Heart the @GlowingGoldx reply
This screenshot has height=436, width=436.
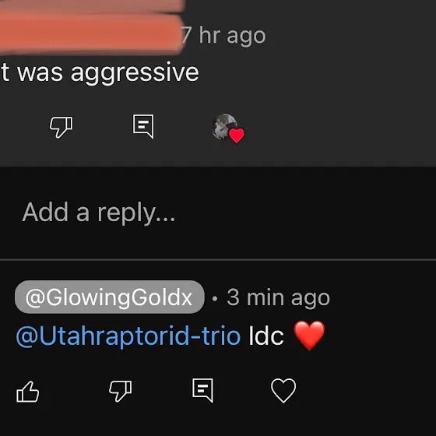(283, 390)
